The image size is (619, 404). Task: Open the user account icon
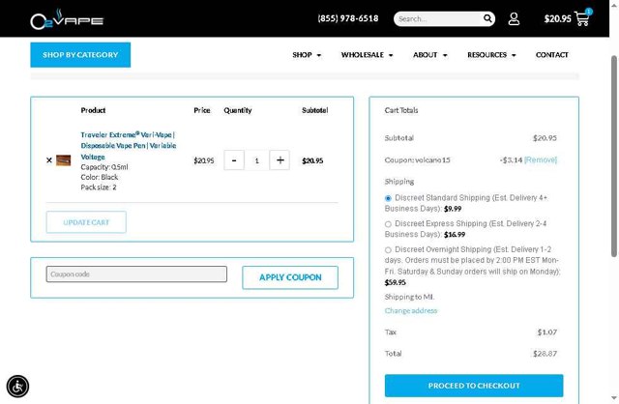[x=514, y=18]
